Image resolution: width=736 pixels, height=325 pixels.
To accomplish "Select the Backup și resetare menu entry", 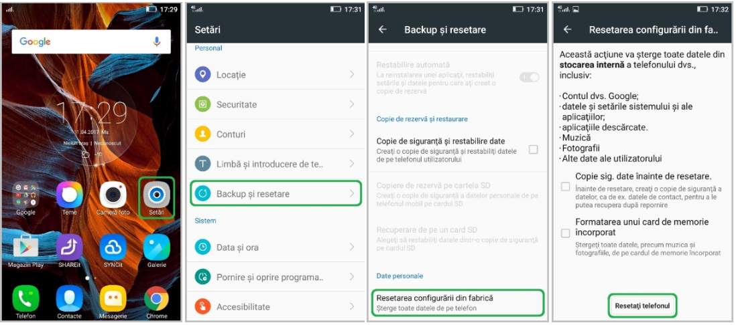I will pos(275,193).
